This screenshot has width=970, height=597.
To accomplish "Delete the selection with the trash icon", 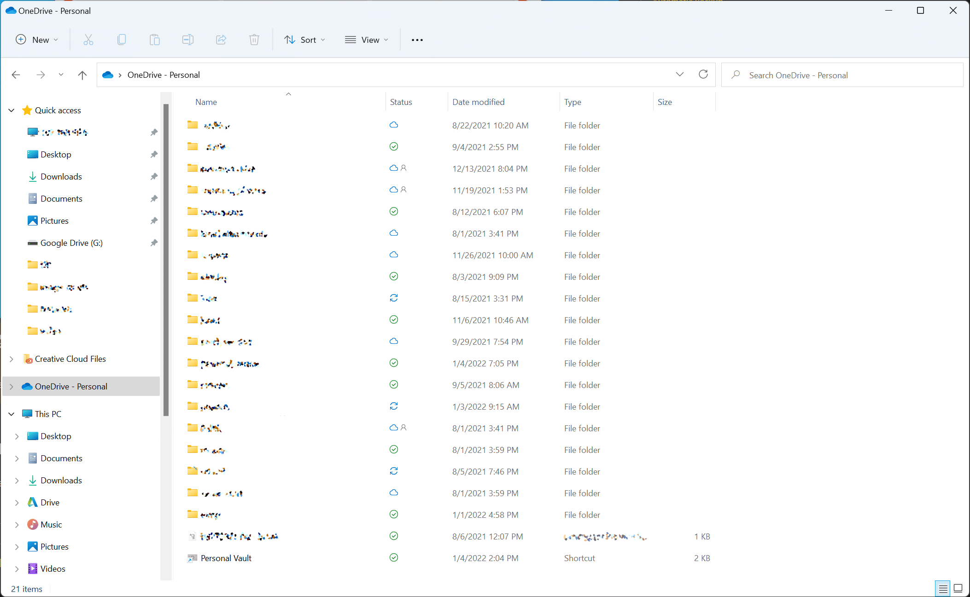I will pyautogui.click(x=254, y=40).
